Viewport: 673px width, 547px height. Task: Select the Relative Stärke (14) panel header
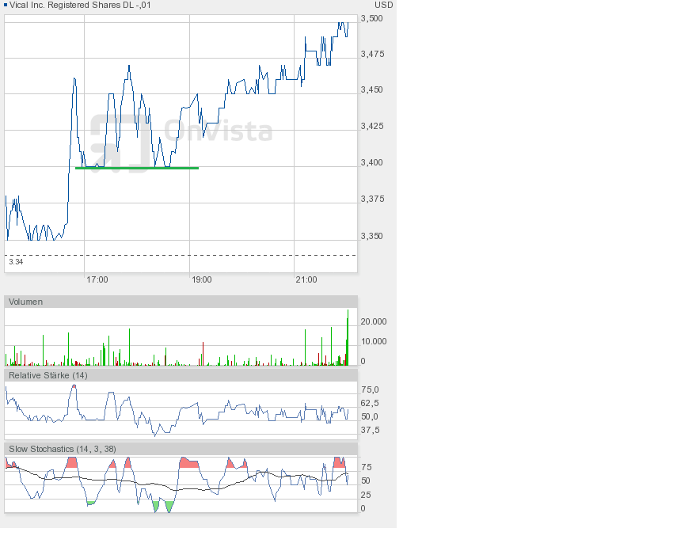181,375
